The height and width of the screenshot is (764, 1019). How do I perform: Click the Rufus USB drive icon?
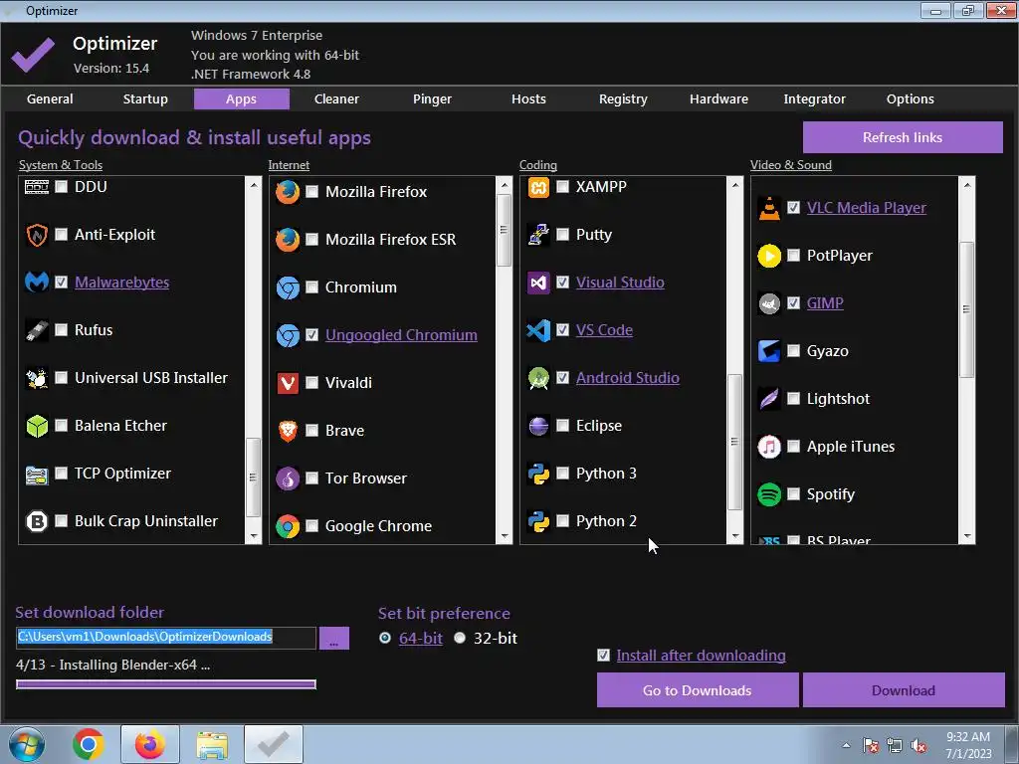coord(37,330)
